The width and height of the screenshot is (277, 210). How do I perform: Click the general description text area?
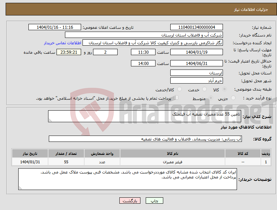[x=145, y=116]
